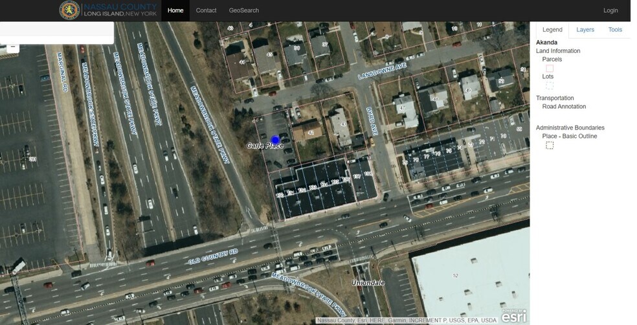The image size is (637, 325).
Task: Click the Parcels legend symbol
Action: click(x=550, y=68)
